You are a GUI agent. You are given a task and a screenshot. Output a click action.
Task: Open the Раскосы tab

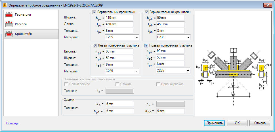coord(31,24)
